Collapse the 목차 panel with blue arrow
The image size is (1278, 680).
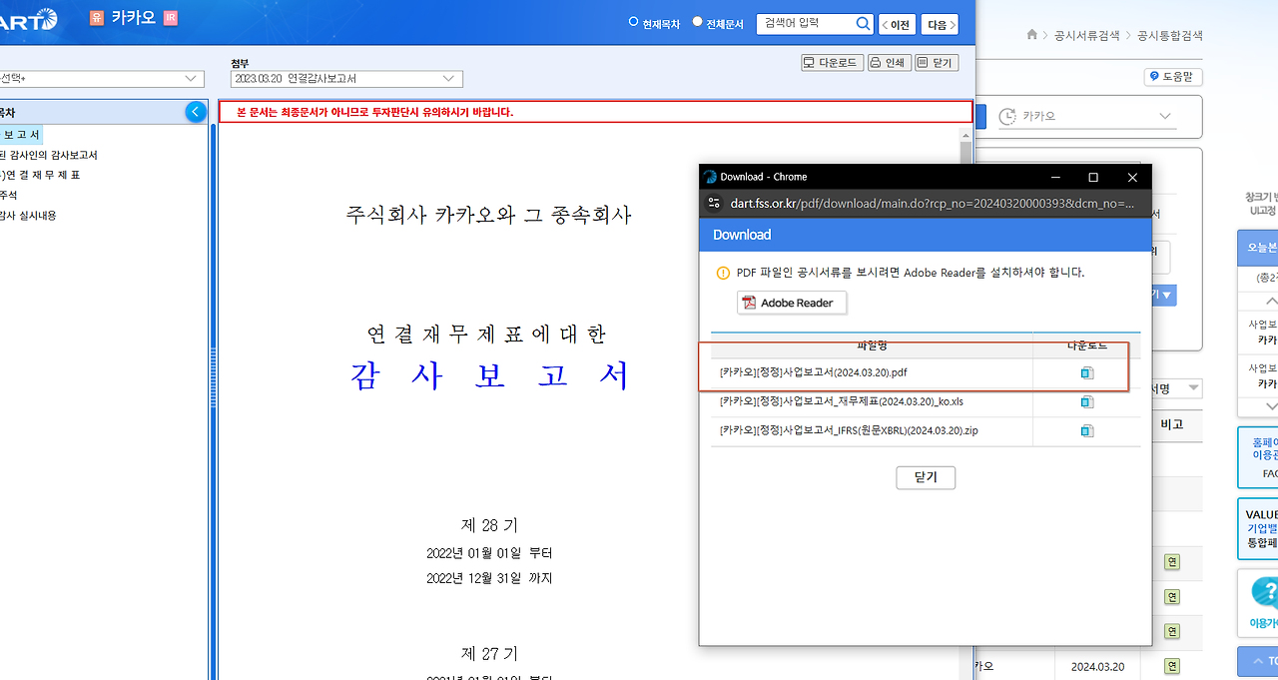(196, 113)
